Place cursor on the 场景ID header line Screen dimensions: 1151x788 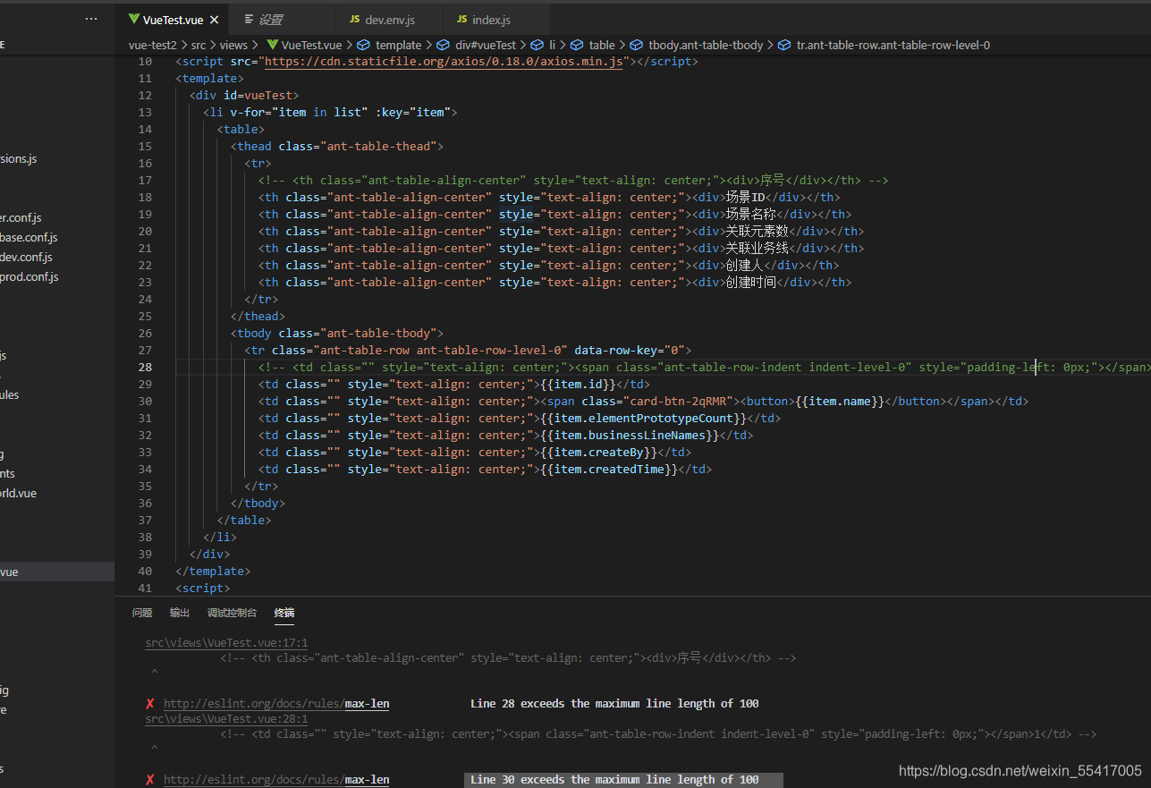pos(549,198)
